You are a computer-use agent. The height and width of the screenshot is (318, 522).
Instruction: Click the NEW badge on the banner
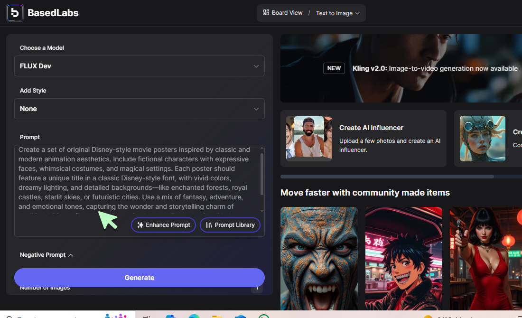click(334, 68)
